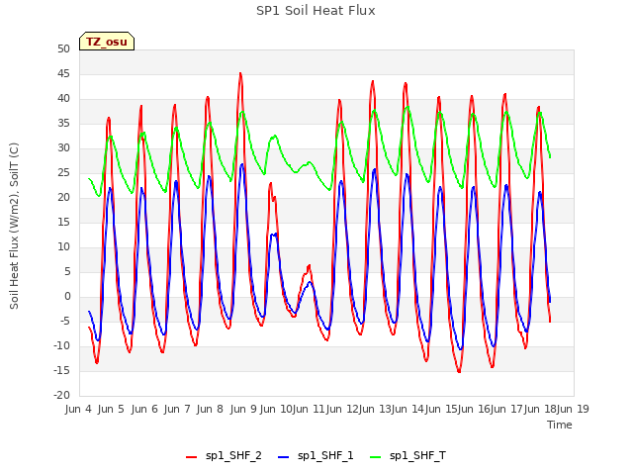Click the red peak on Jun 9
633x475 pixels.
[240, 74]
